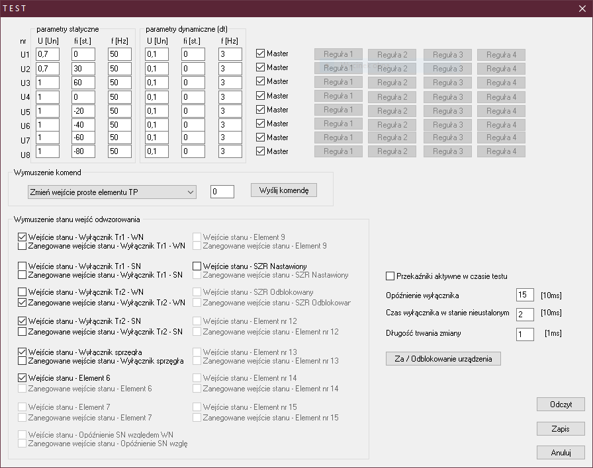Check Wejście stanu - SZR Nastawiony
The image size is (593, 468).
pyautogui.click(x=197, y=266)
